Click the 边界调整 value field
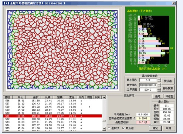The width and height of the screenshot is (183, 134). 148,90
